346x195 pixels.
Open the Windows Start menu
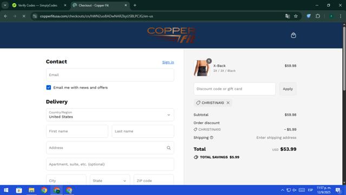point(6,190)
